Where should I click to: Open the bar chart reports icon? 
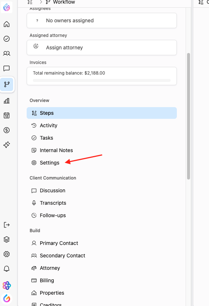pyautogui.click(x=7, y=101)
